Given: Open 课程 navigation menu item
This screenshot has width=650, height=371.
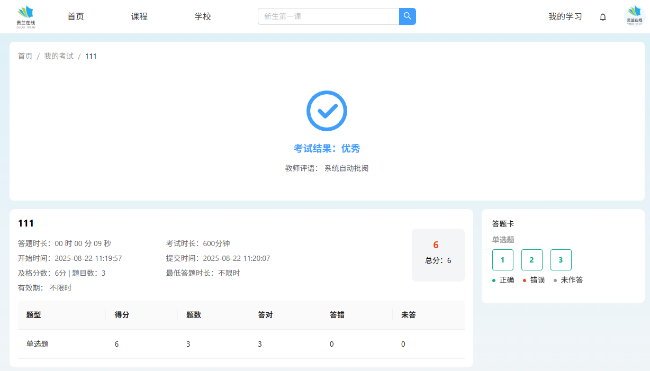Looking at the screenshot, I should 139,16.
